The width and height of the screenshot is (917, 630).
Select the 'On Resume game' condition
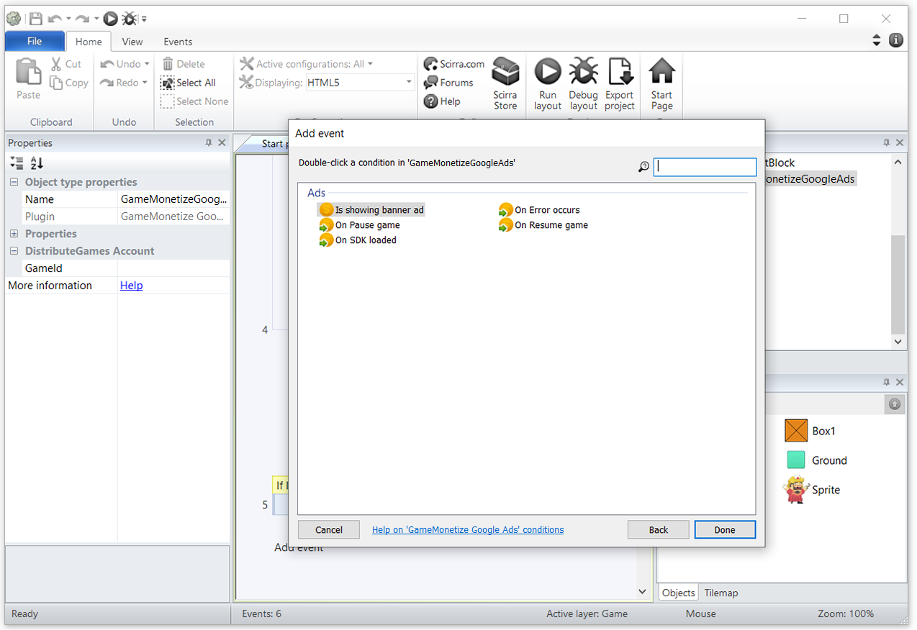point(551,225)
